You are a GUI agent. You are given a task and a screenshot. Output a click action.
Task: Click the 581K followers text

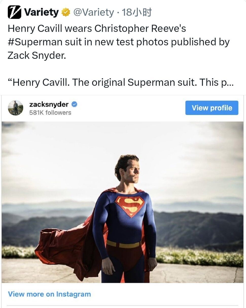coord(50,112)
